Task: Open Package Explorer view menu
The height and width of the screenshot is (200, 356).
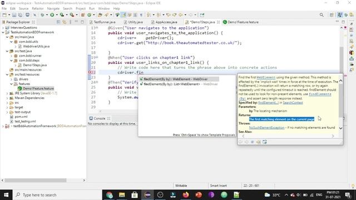Action: click(71, 22)
